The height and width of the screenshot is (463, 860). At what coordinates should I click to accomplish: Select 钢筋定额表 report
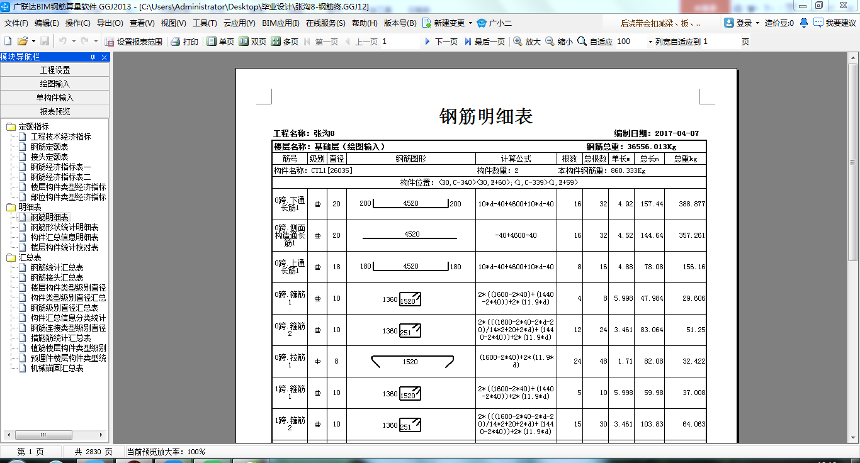[x=49, y=147]
